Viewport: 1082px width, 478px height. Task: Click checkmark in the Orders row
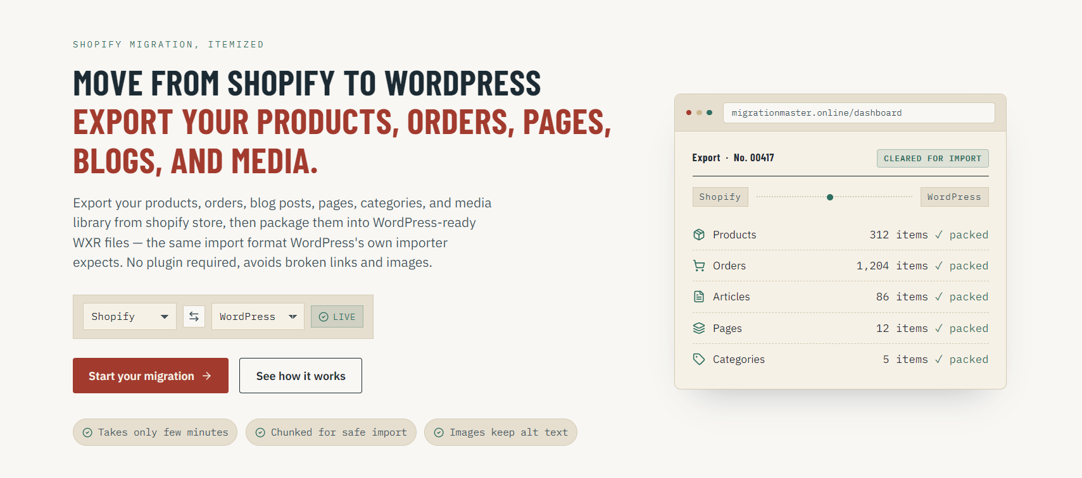[938, 266]
